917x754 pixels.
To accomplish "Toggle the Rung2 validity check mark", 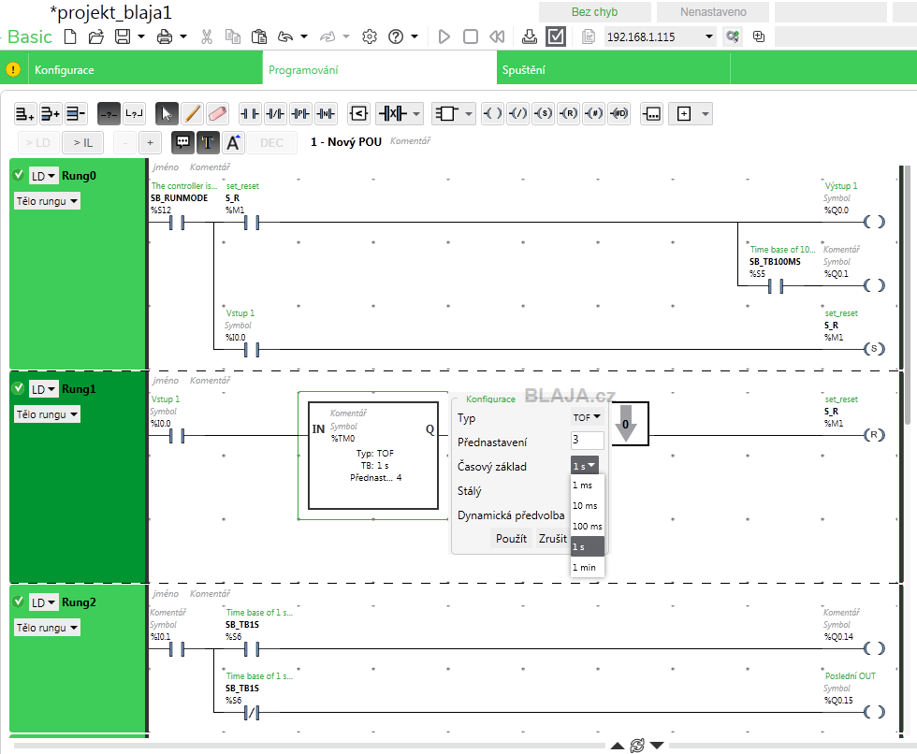I will [x=19, y=602].
